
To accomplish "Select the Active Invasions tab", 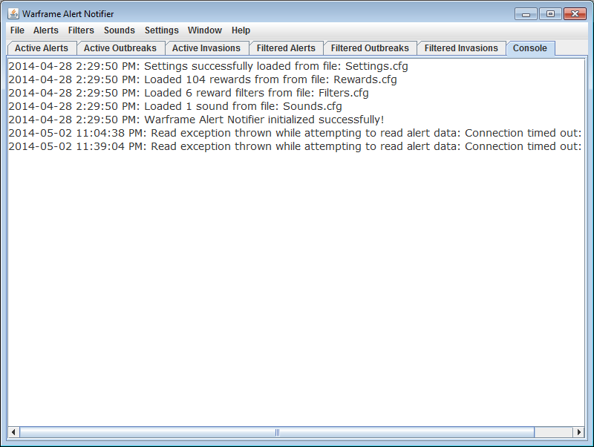I will tap(206, 48).
